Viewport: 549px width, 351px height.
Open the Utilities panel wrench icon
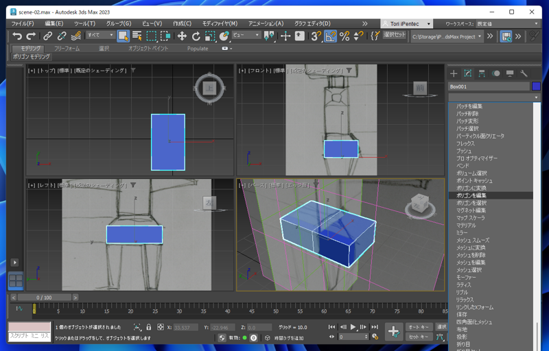click(524, 73)
